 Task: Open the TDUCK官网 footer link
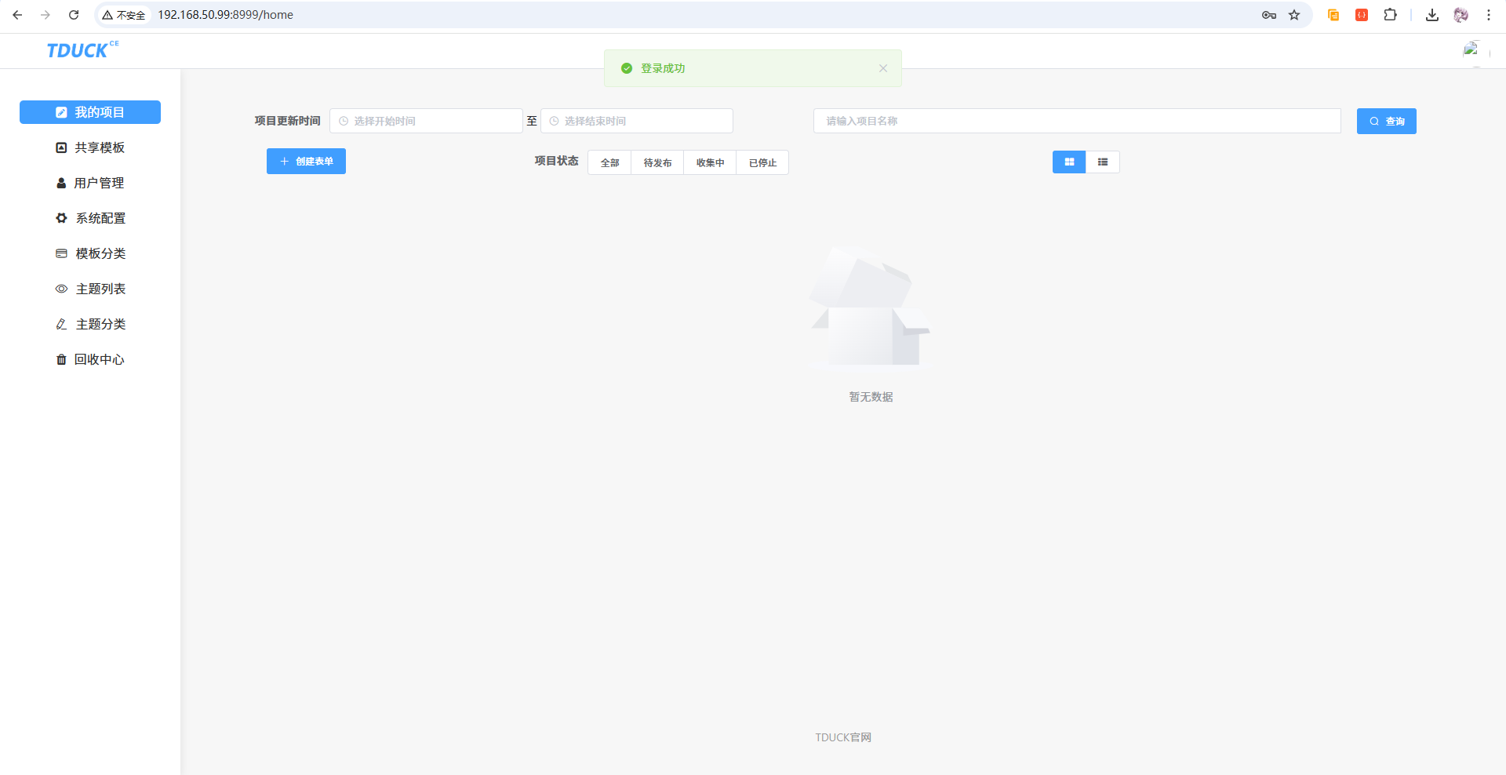842,737
